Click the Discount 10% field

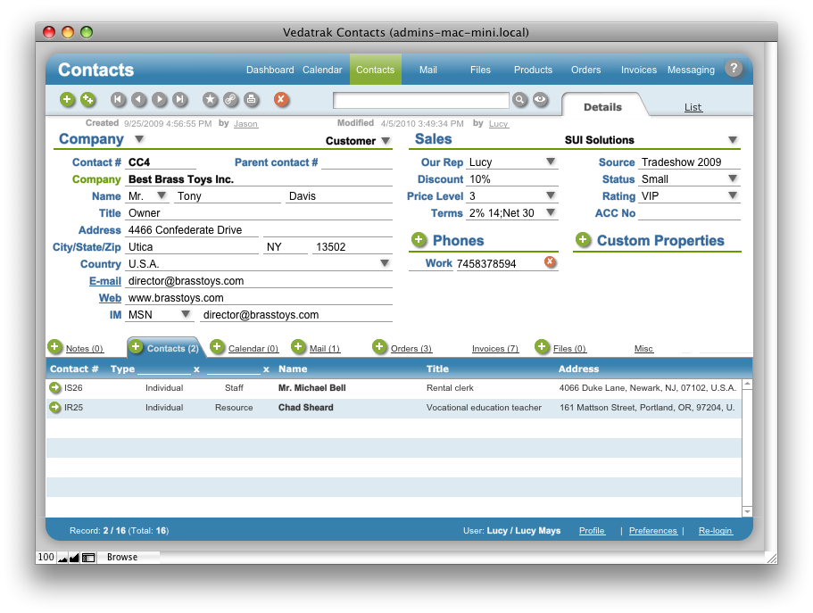[512, 179]
